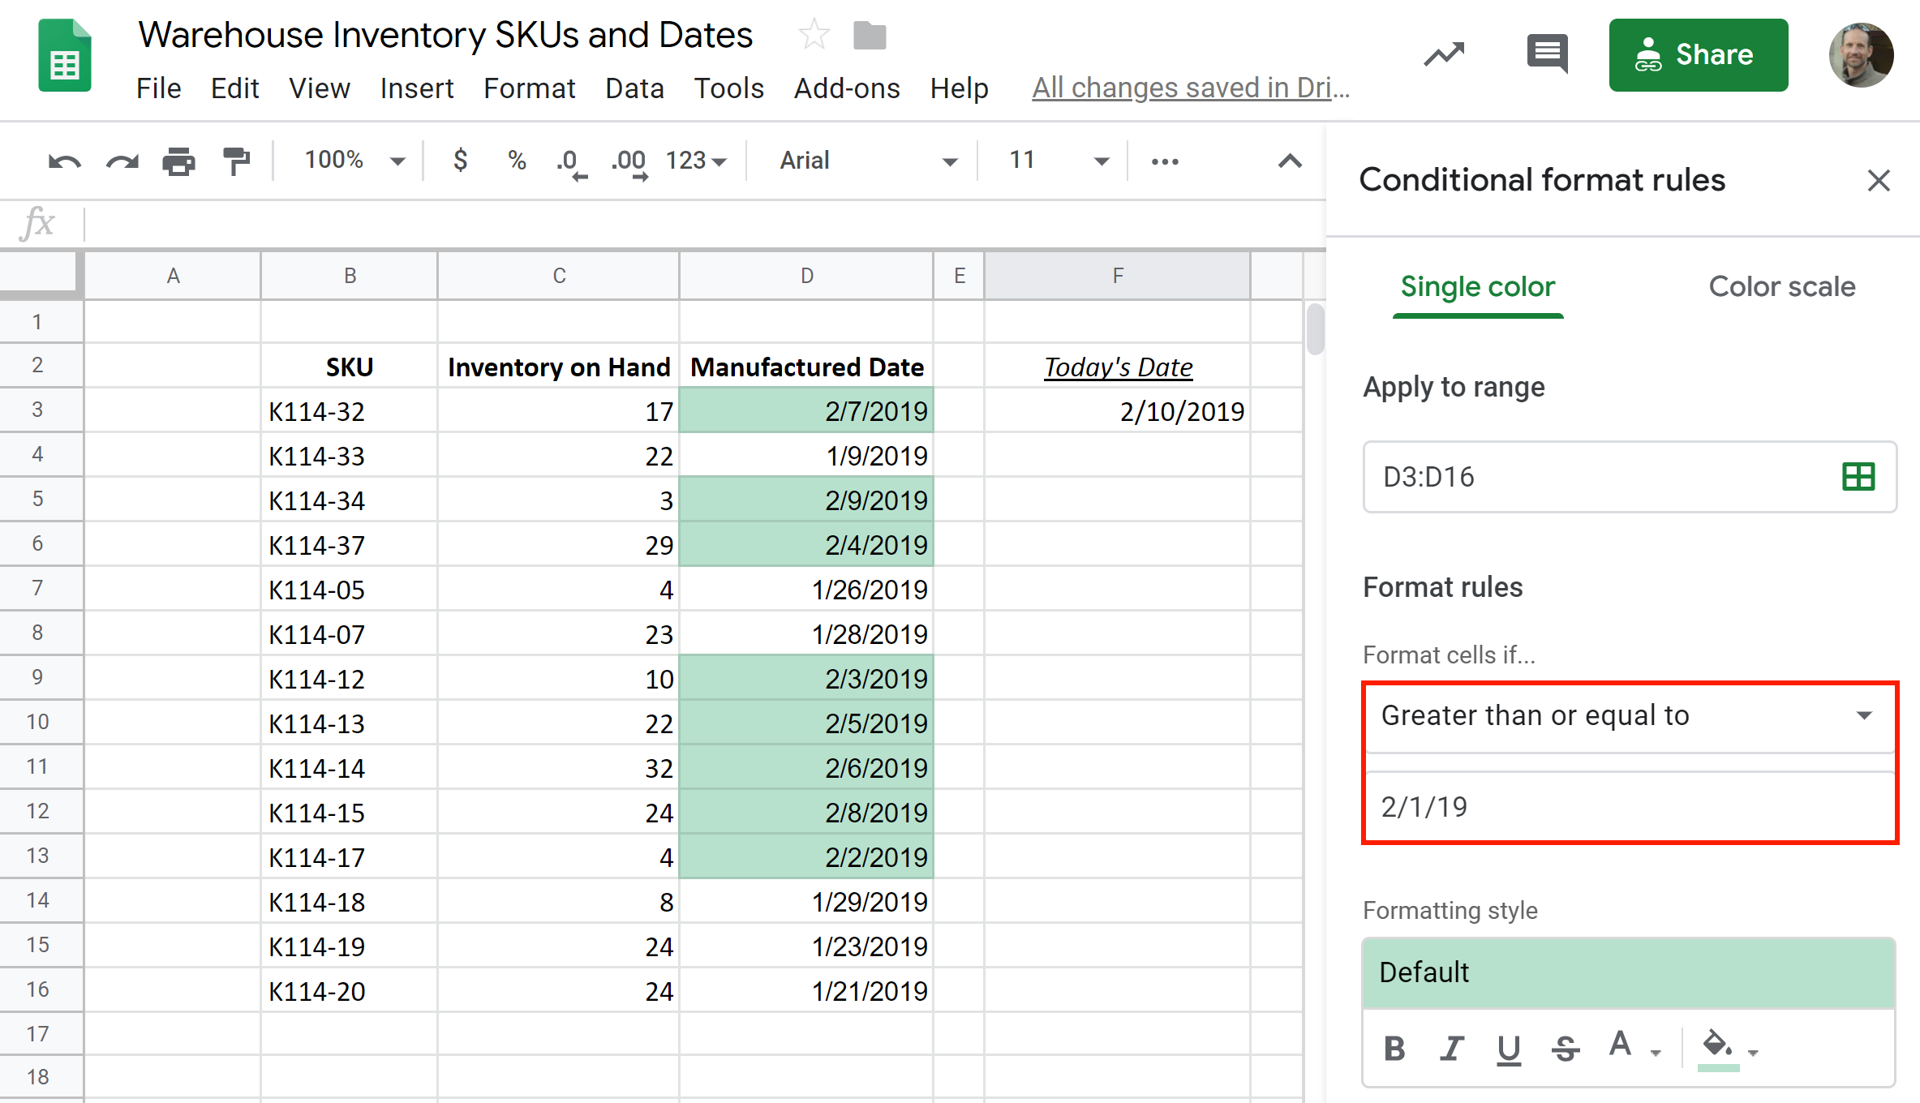Open the Tools menu
Screen dimensions: 1920x1103
pos(728,88)
